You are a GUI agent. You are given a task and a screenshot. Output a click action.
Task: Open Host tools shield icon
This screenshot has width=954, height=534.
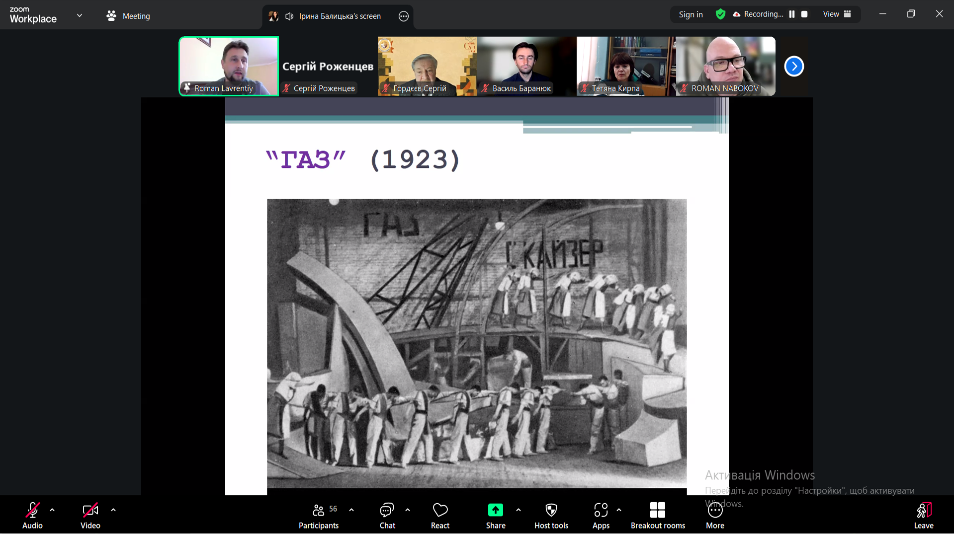coord(551,511)
